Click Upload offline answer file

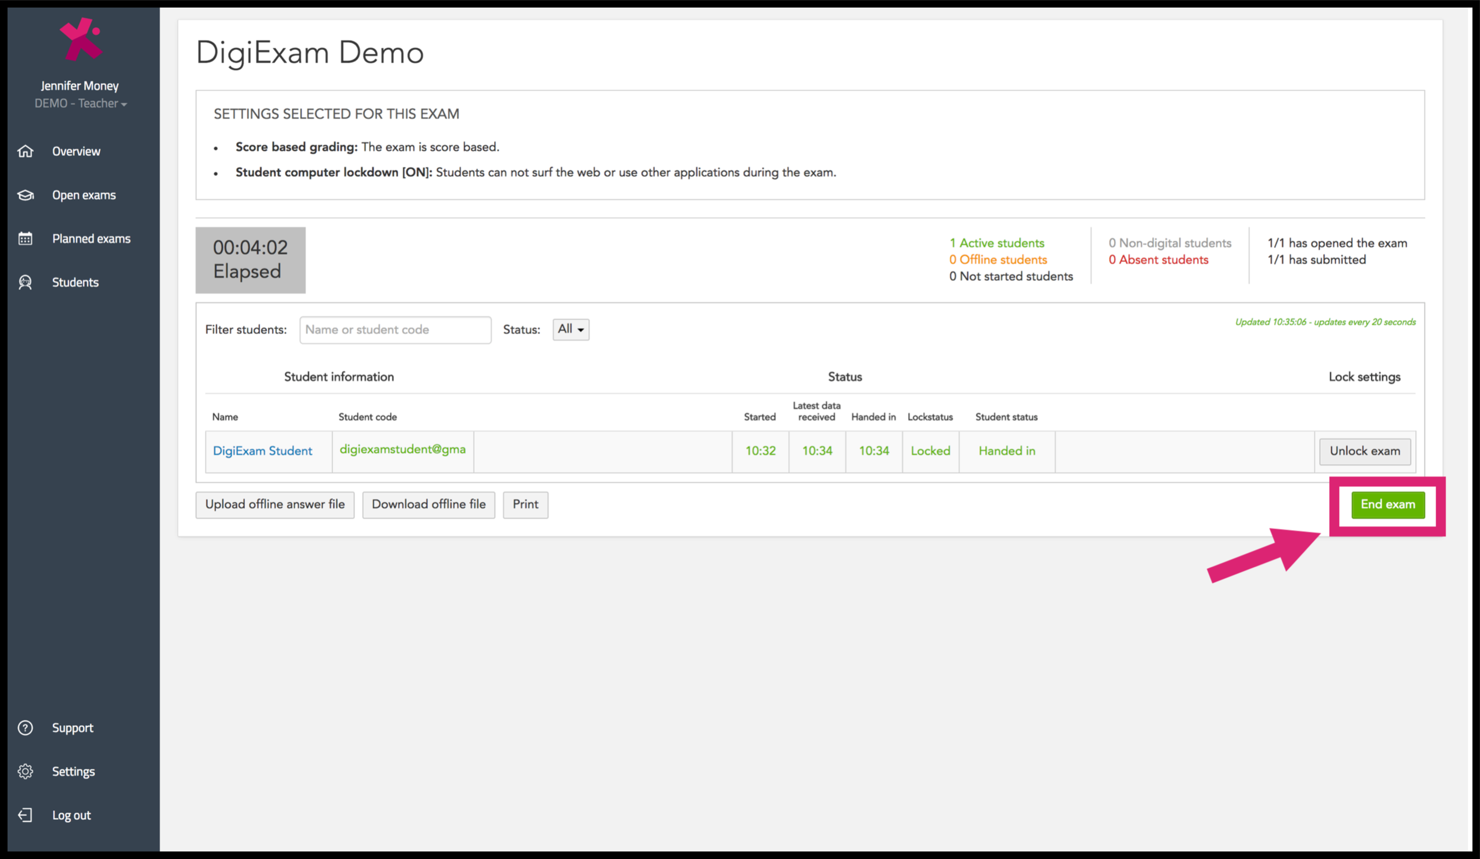[275, 505]
